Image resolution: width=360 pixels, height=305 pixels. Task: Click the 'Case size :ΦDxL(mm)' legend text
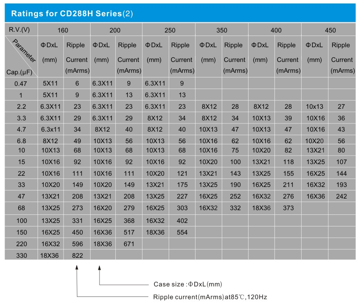[x=188, y=284]
